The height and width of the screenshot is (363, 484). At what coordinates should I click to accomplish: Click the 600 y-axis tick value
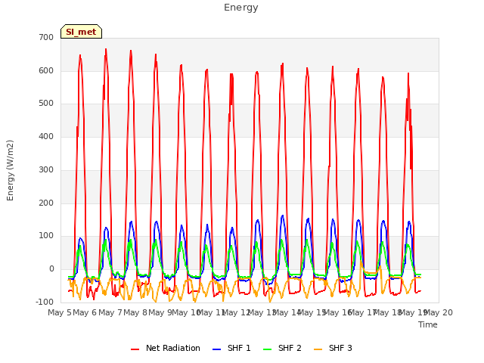tap(46, 70)
